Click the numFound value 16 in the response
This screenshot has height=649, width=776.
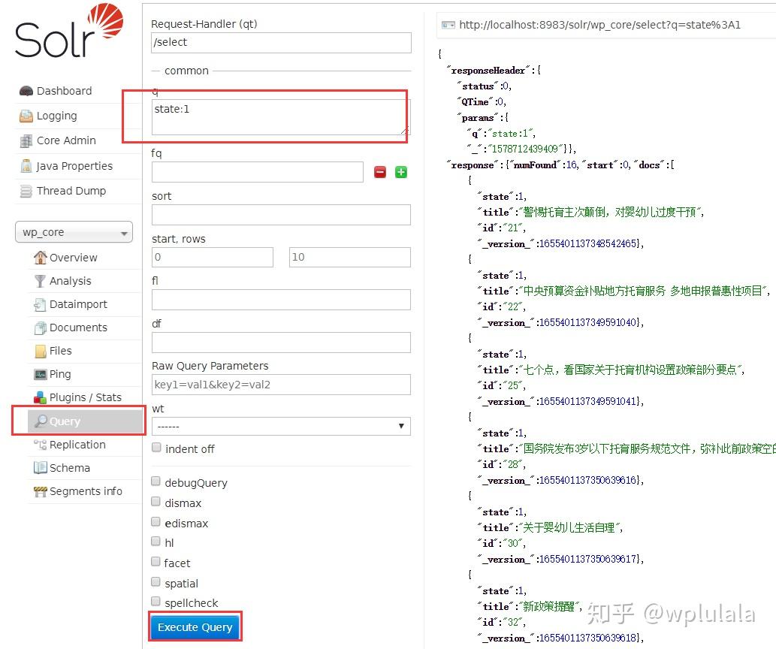(x=572, y=165)
